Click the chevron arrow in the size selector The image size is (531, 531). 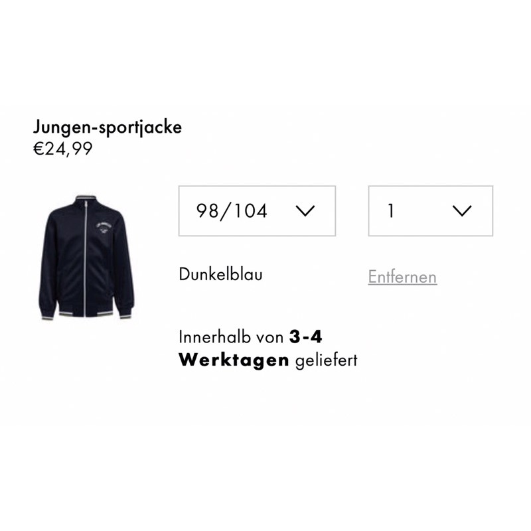point(305,210)
